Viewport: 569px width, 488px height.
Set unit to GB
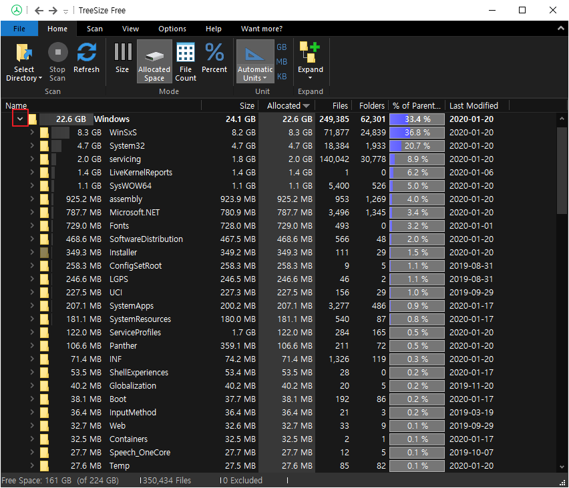[282, 47]
